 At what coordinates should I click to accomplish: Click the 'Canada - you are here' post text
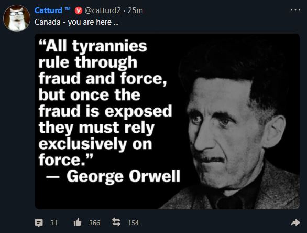pos(76,22)
